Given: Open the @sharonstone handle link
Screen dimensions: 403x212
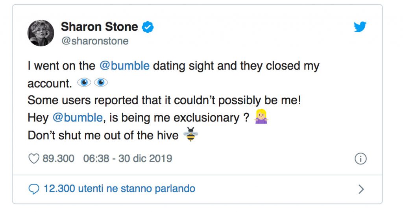Looking at the screenshot, I should pyautogui.click(x=94, y=41).
